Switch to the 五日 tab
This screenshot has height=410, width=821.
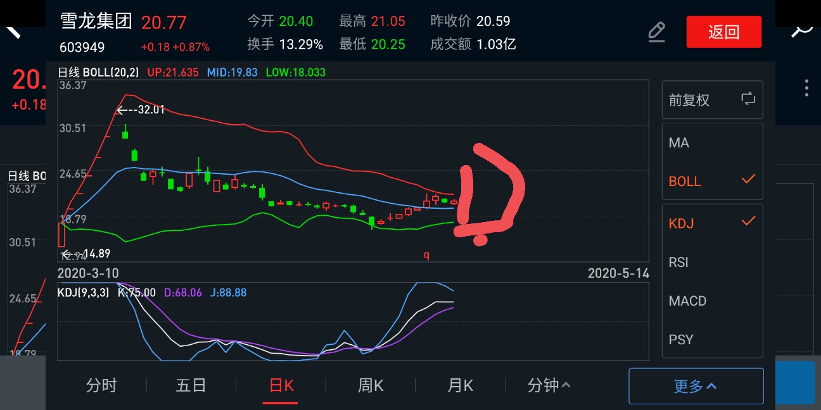coord(191,385)
